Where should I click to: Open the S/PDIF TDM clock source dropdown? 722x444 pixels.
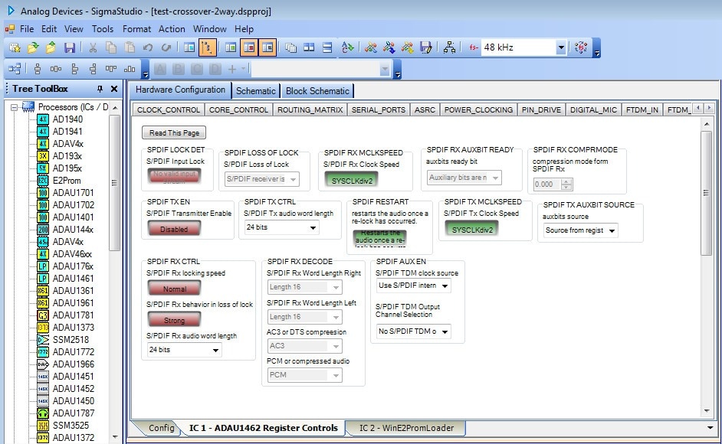413,286
